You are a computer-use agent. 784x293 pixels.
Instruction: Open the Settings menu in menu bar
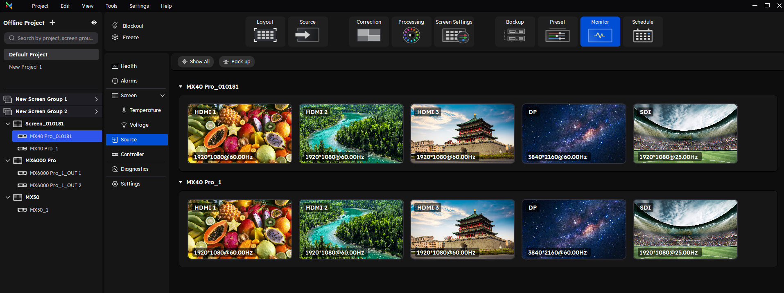click(139, 6)
